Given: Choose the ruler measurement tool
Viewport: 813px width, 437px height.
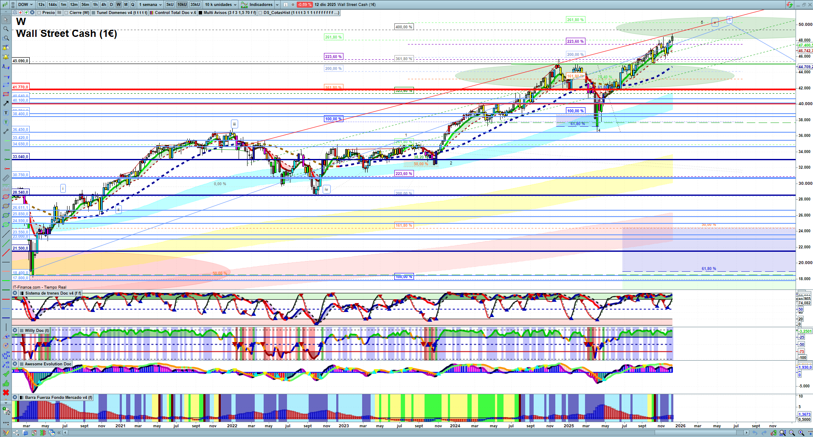Looking at the screenshot, I should (x=6, y=178).
